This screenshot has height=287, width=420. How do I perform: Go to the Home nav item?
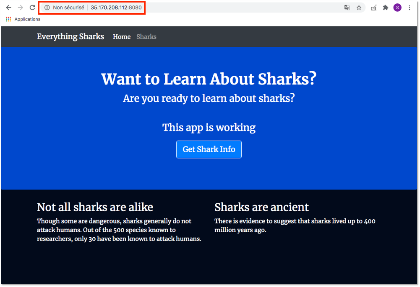pyautogui.click(x=122, y=36)
